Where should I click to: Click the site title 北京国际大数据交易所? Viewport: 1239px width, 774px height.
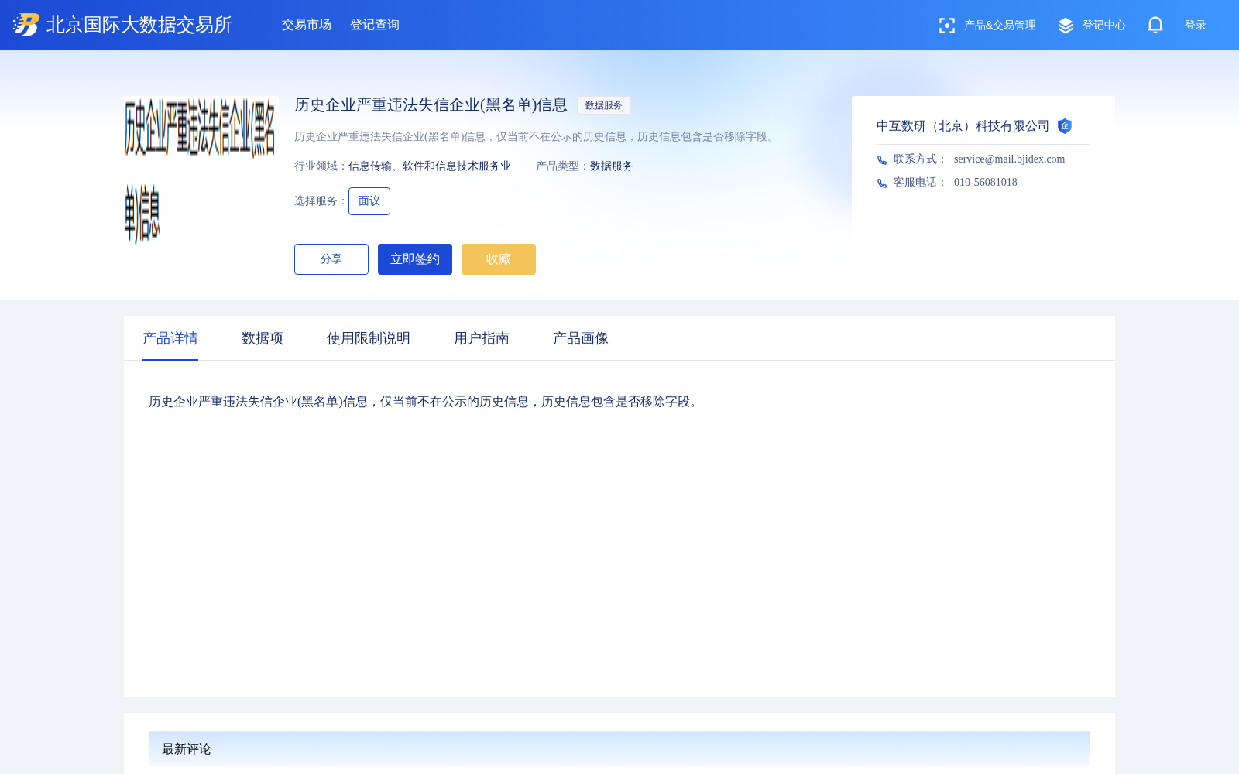pos(139,25)
